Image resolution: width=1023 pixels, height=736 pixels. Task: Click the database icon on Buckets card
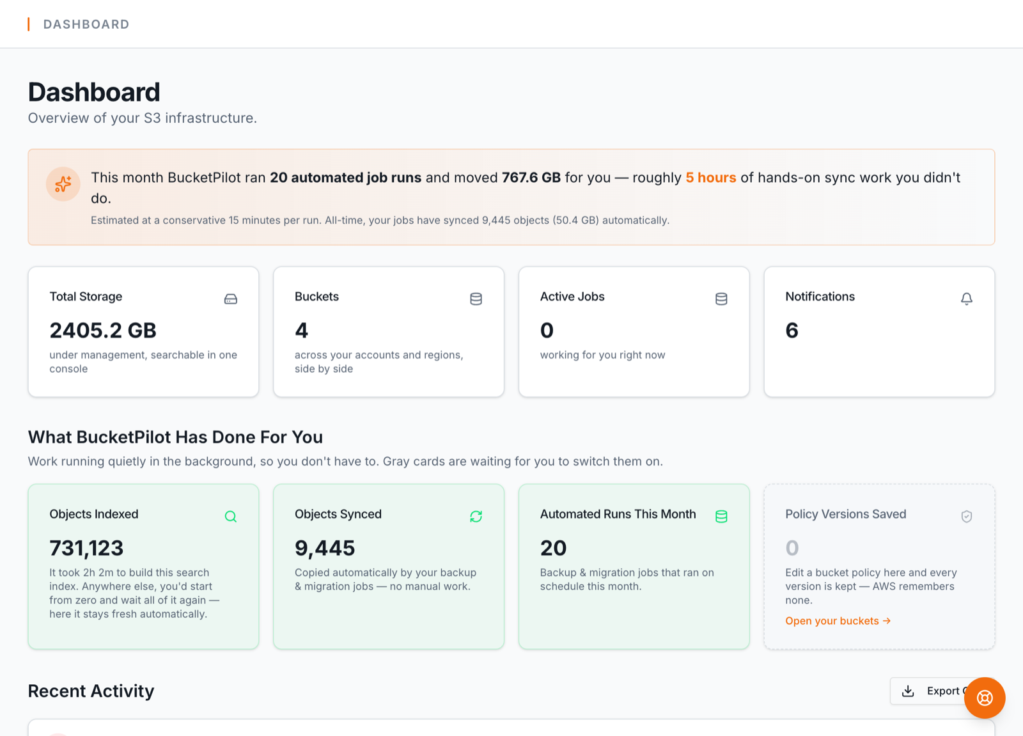[x=476, y=299]
